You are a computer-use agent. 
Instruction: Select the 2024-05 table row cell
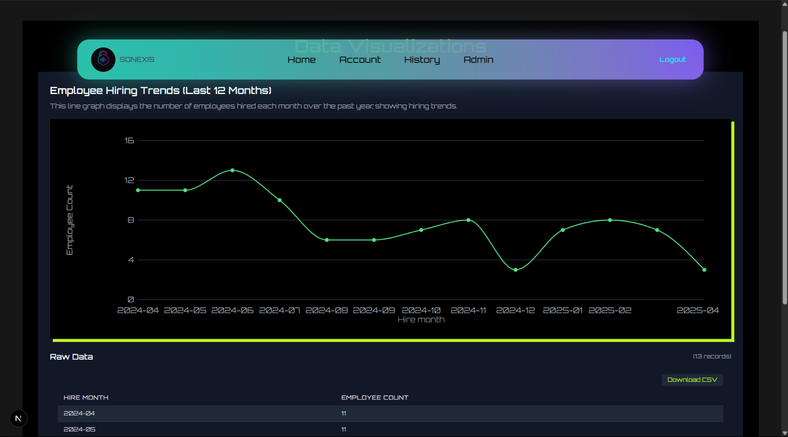[79, 430]
